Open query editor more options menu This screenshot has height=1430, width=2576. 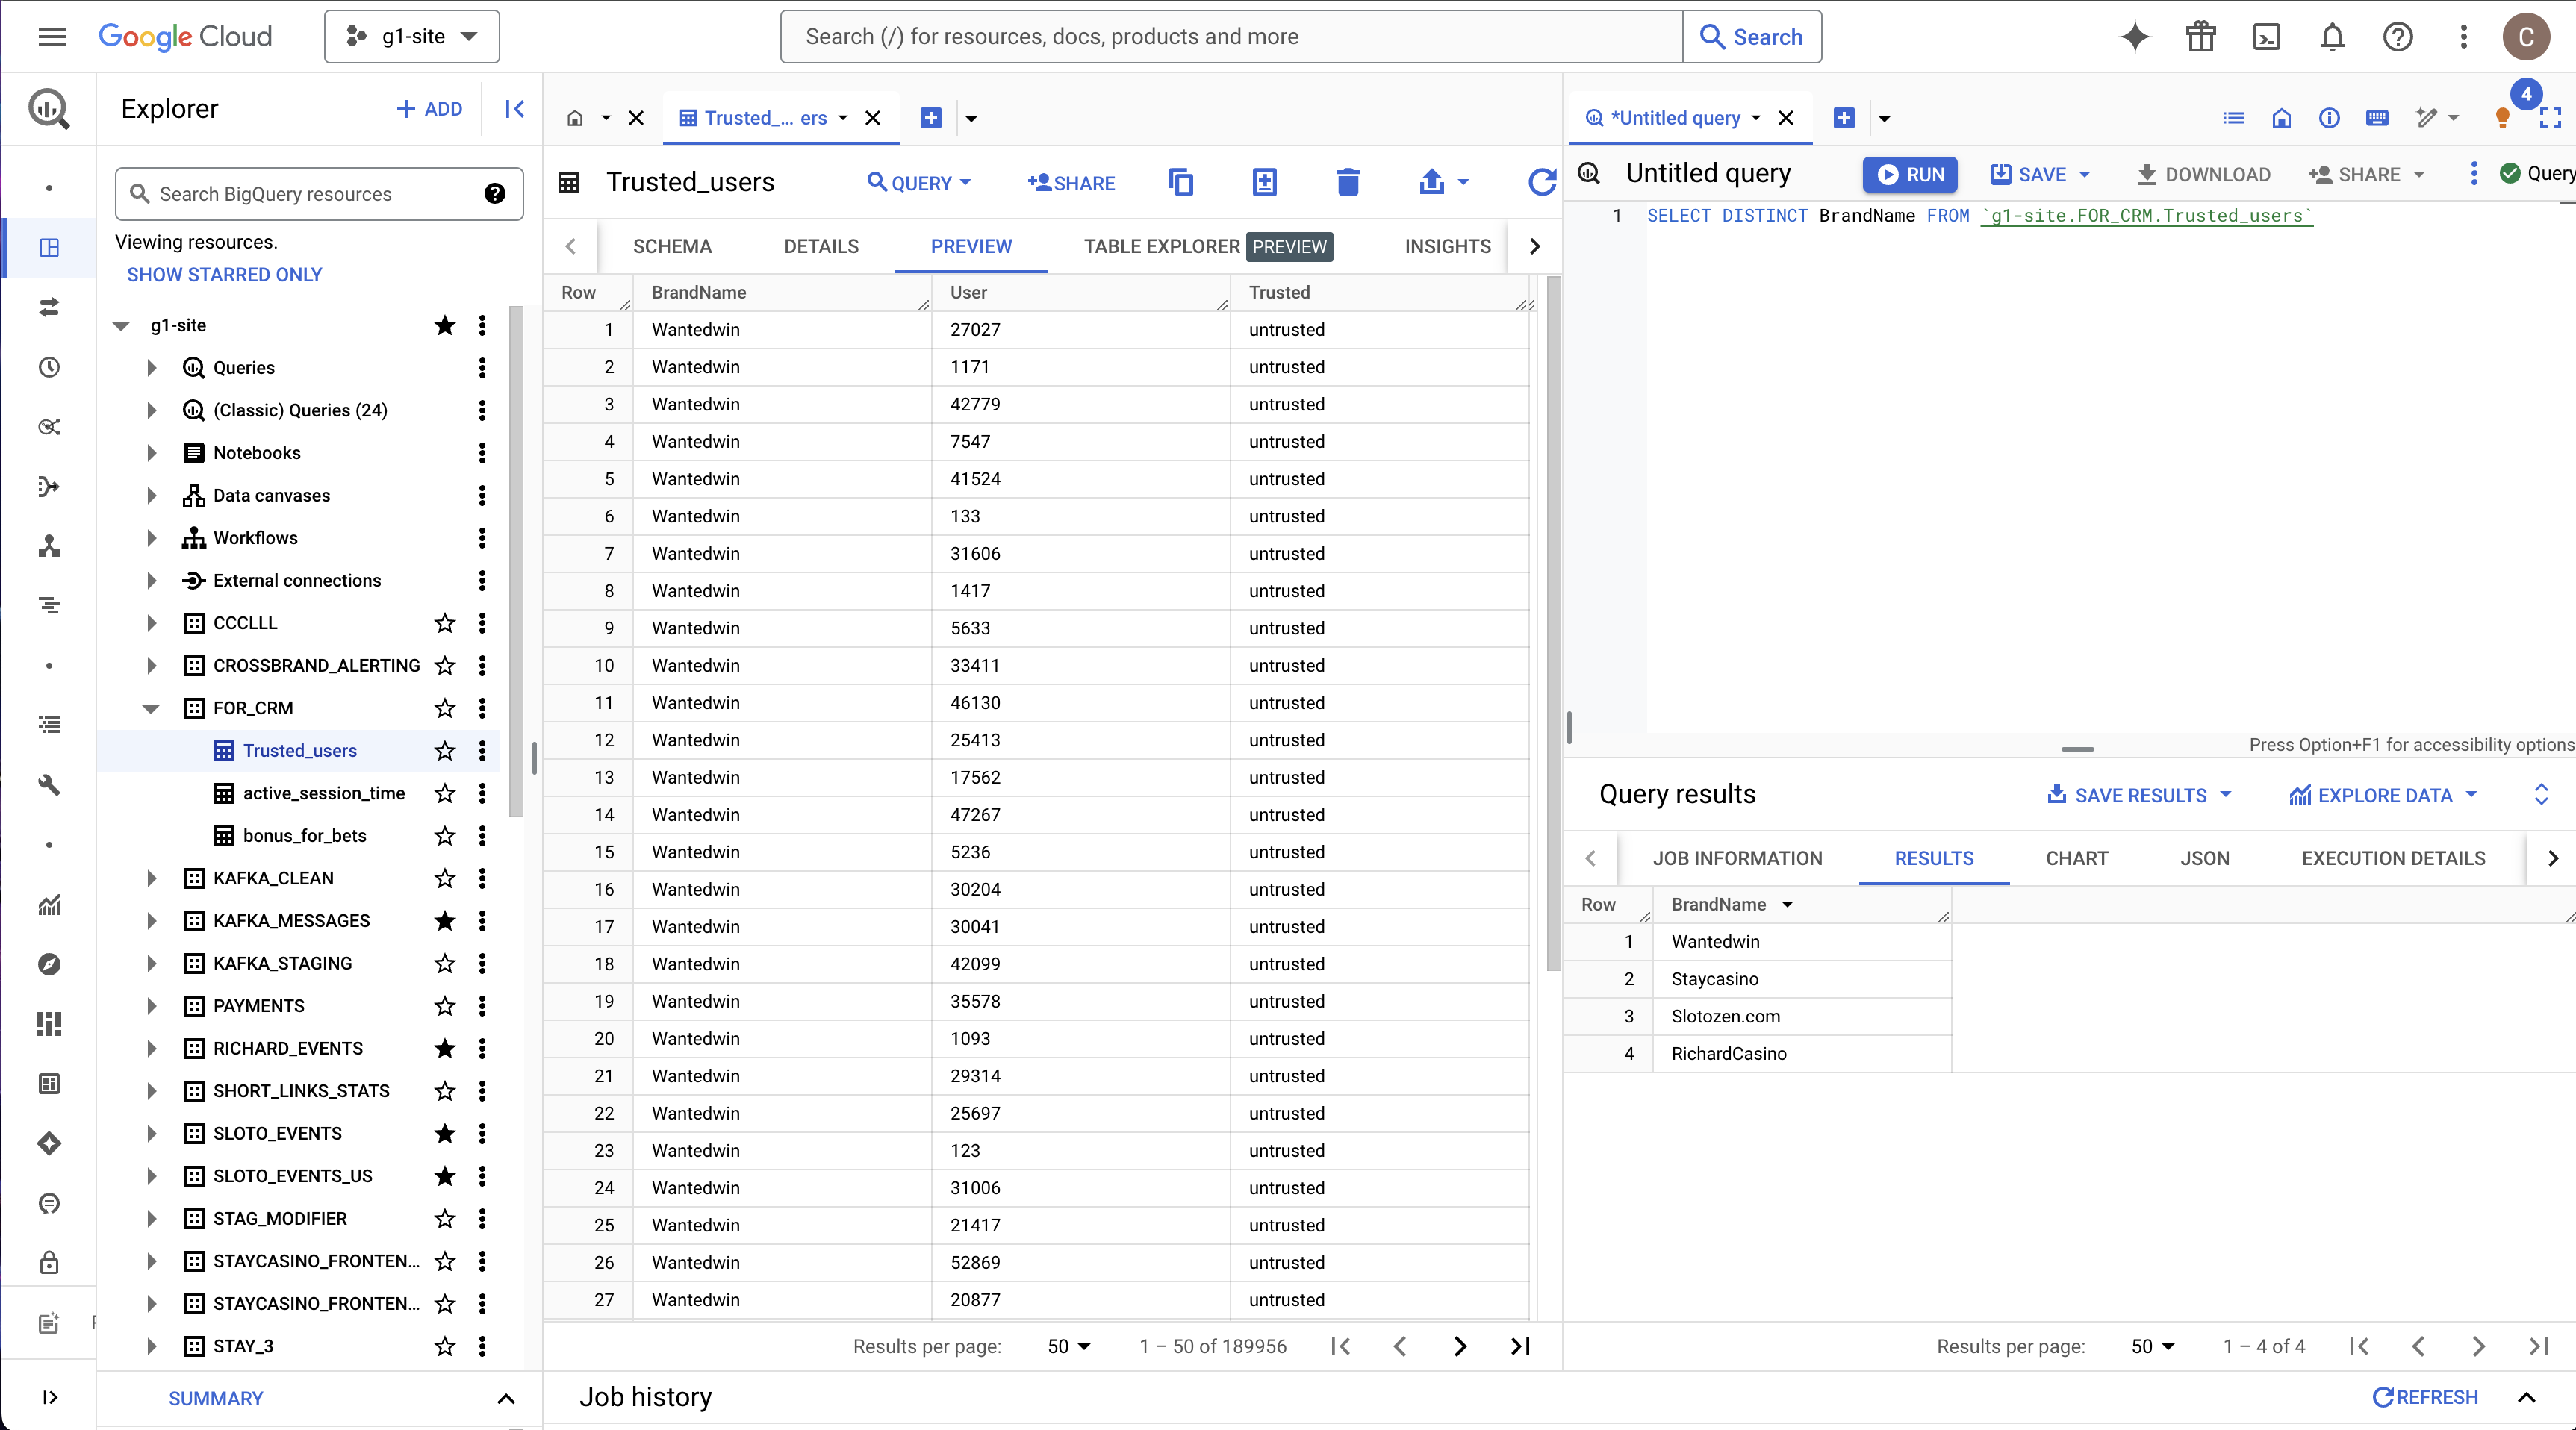(x=2474, y=174)
